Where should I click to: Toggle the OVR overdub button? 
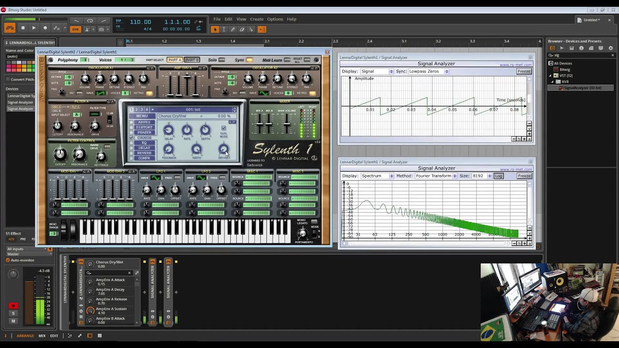[75, 29]
